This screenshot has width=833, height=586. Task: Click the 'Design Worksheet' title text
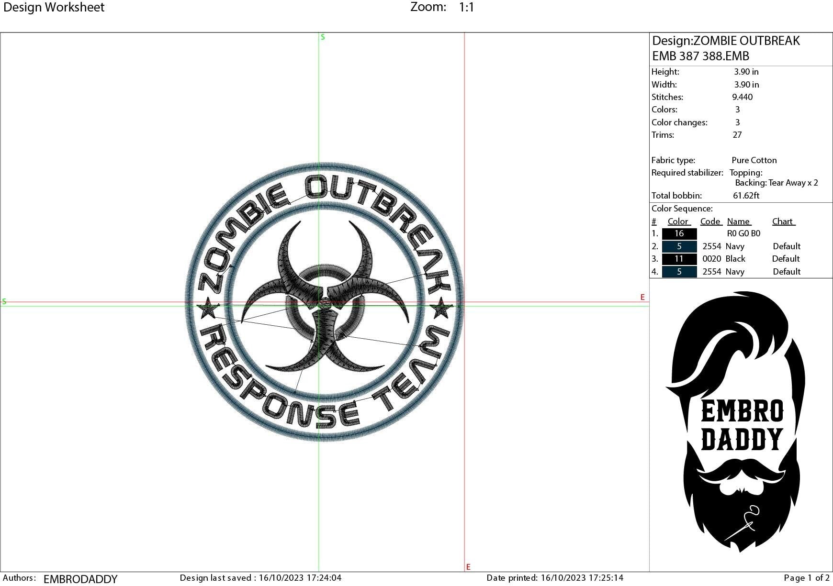(54, 7)
